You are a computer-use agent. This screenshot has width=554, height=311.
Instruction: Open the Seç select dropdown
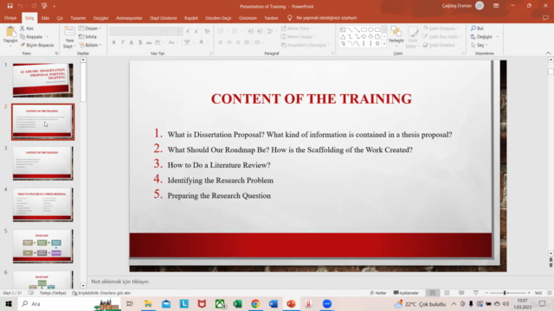click(486, 45)
